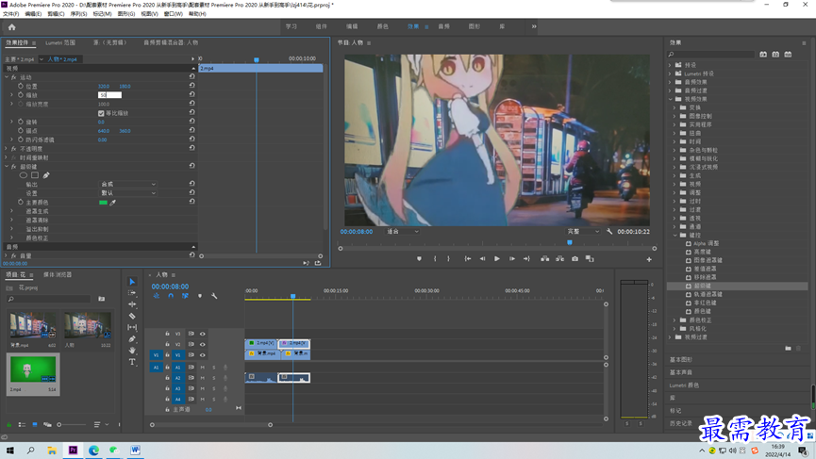Click the Accelerated Effects filter icon
The image size is (816, 459).
[x=763, y=54]
